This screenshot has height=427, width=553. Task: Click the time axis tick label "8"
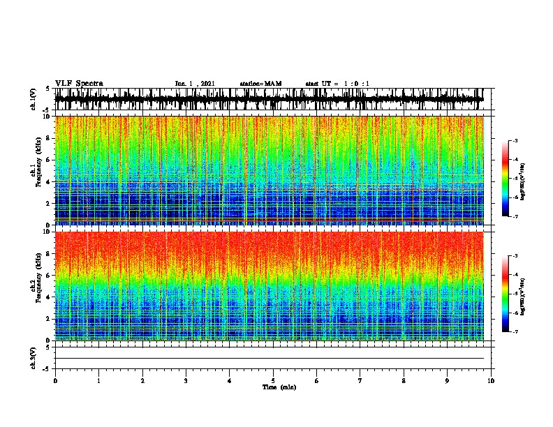click(404, 381)
